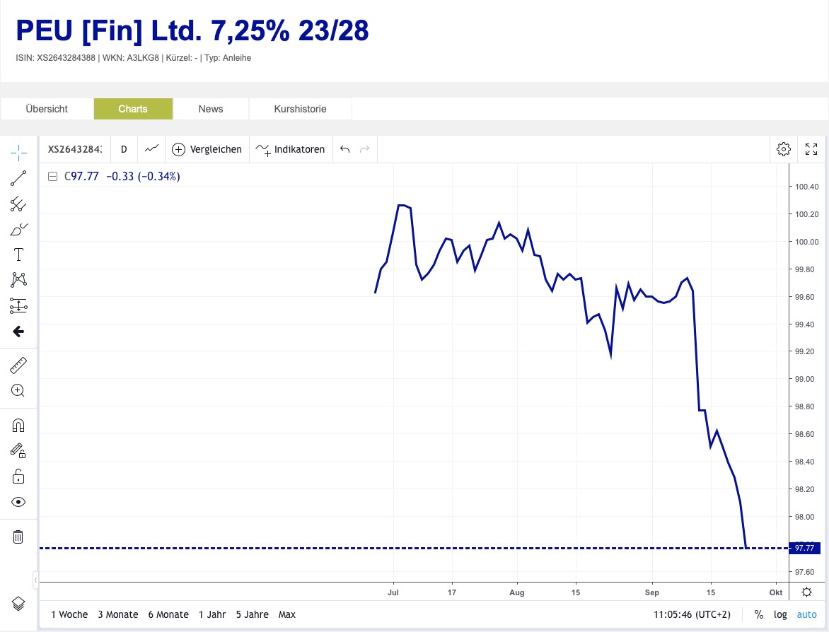Select the pitchfork drawing tool

click(x=18, y=204)
